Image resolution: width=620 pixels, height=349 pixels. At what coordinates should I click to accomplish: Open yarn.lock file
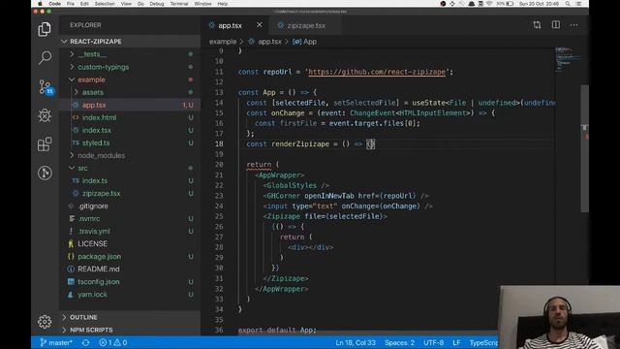coord(130,295)
